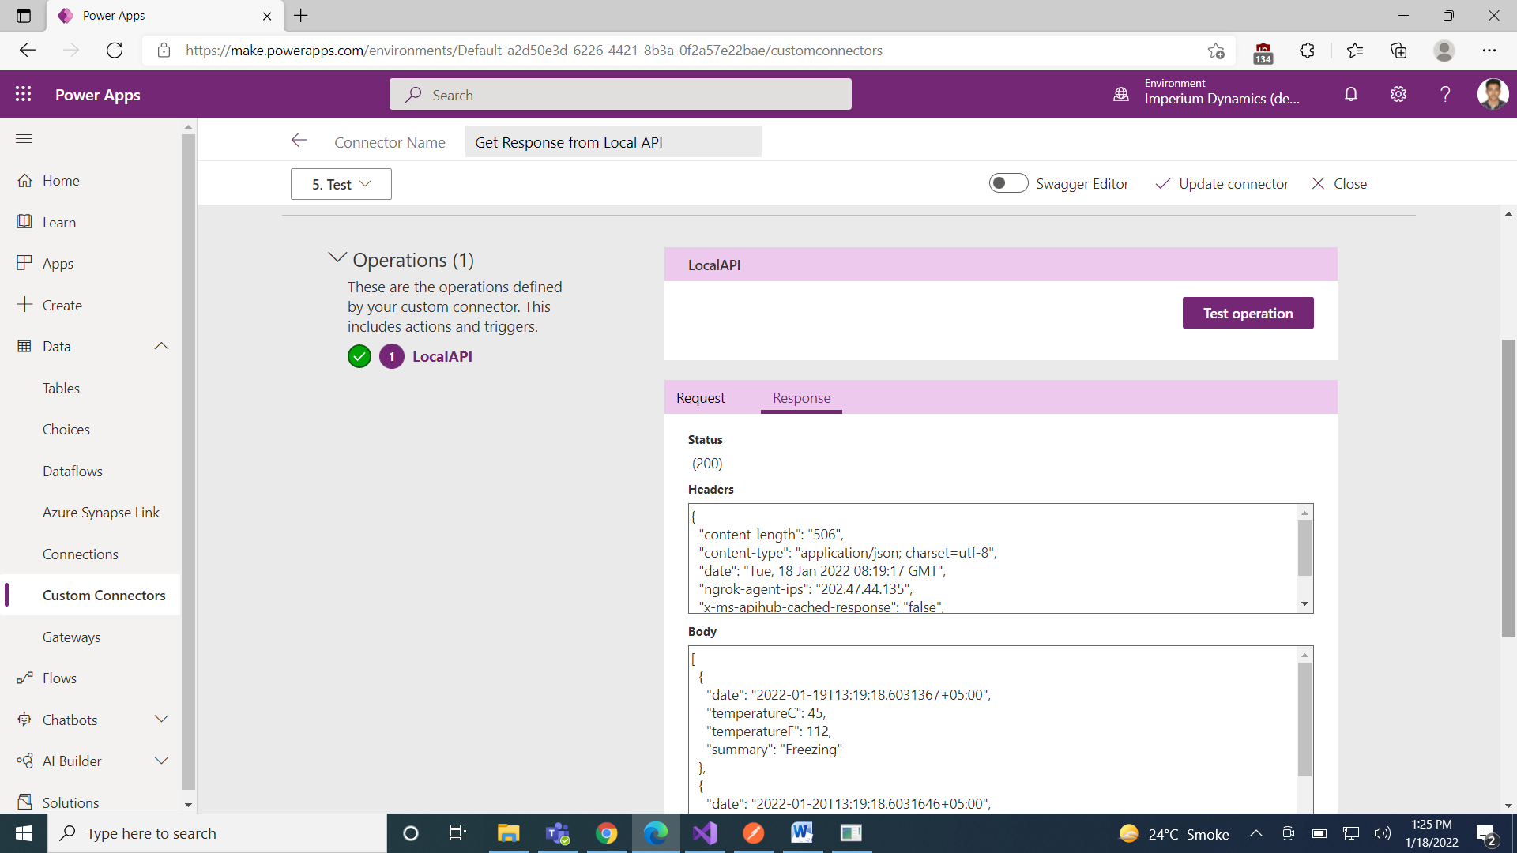Image resolution: width=1517 pixels, height=853 pixels.
Task: Collapse the Operations section
Action: coord(337,257)
